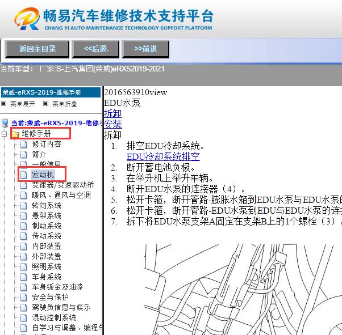Screen dimensions: 342x335
Task: Click the 菜单展开 expand-menu control
Action: [23, 104]
